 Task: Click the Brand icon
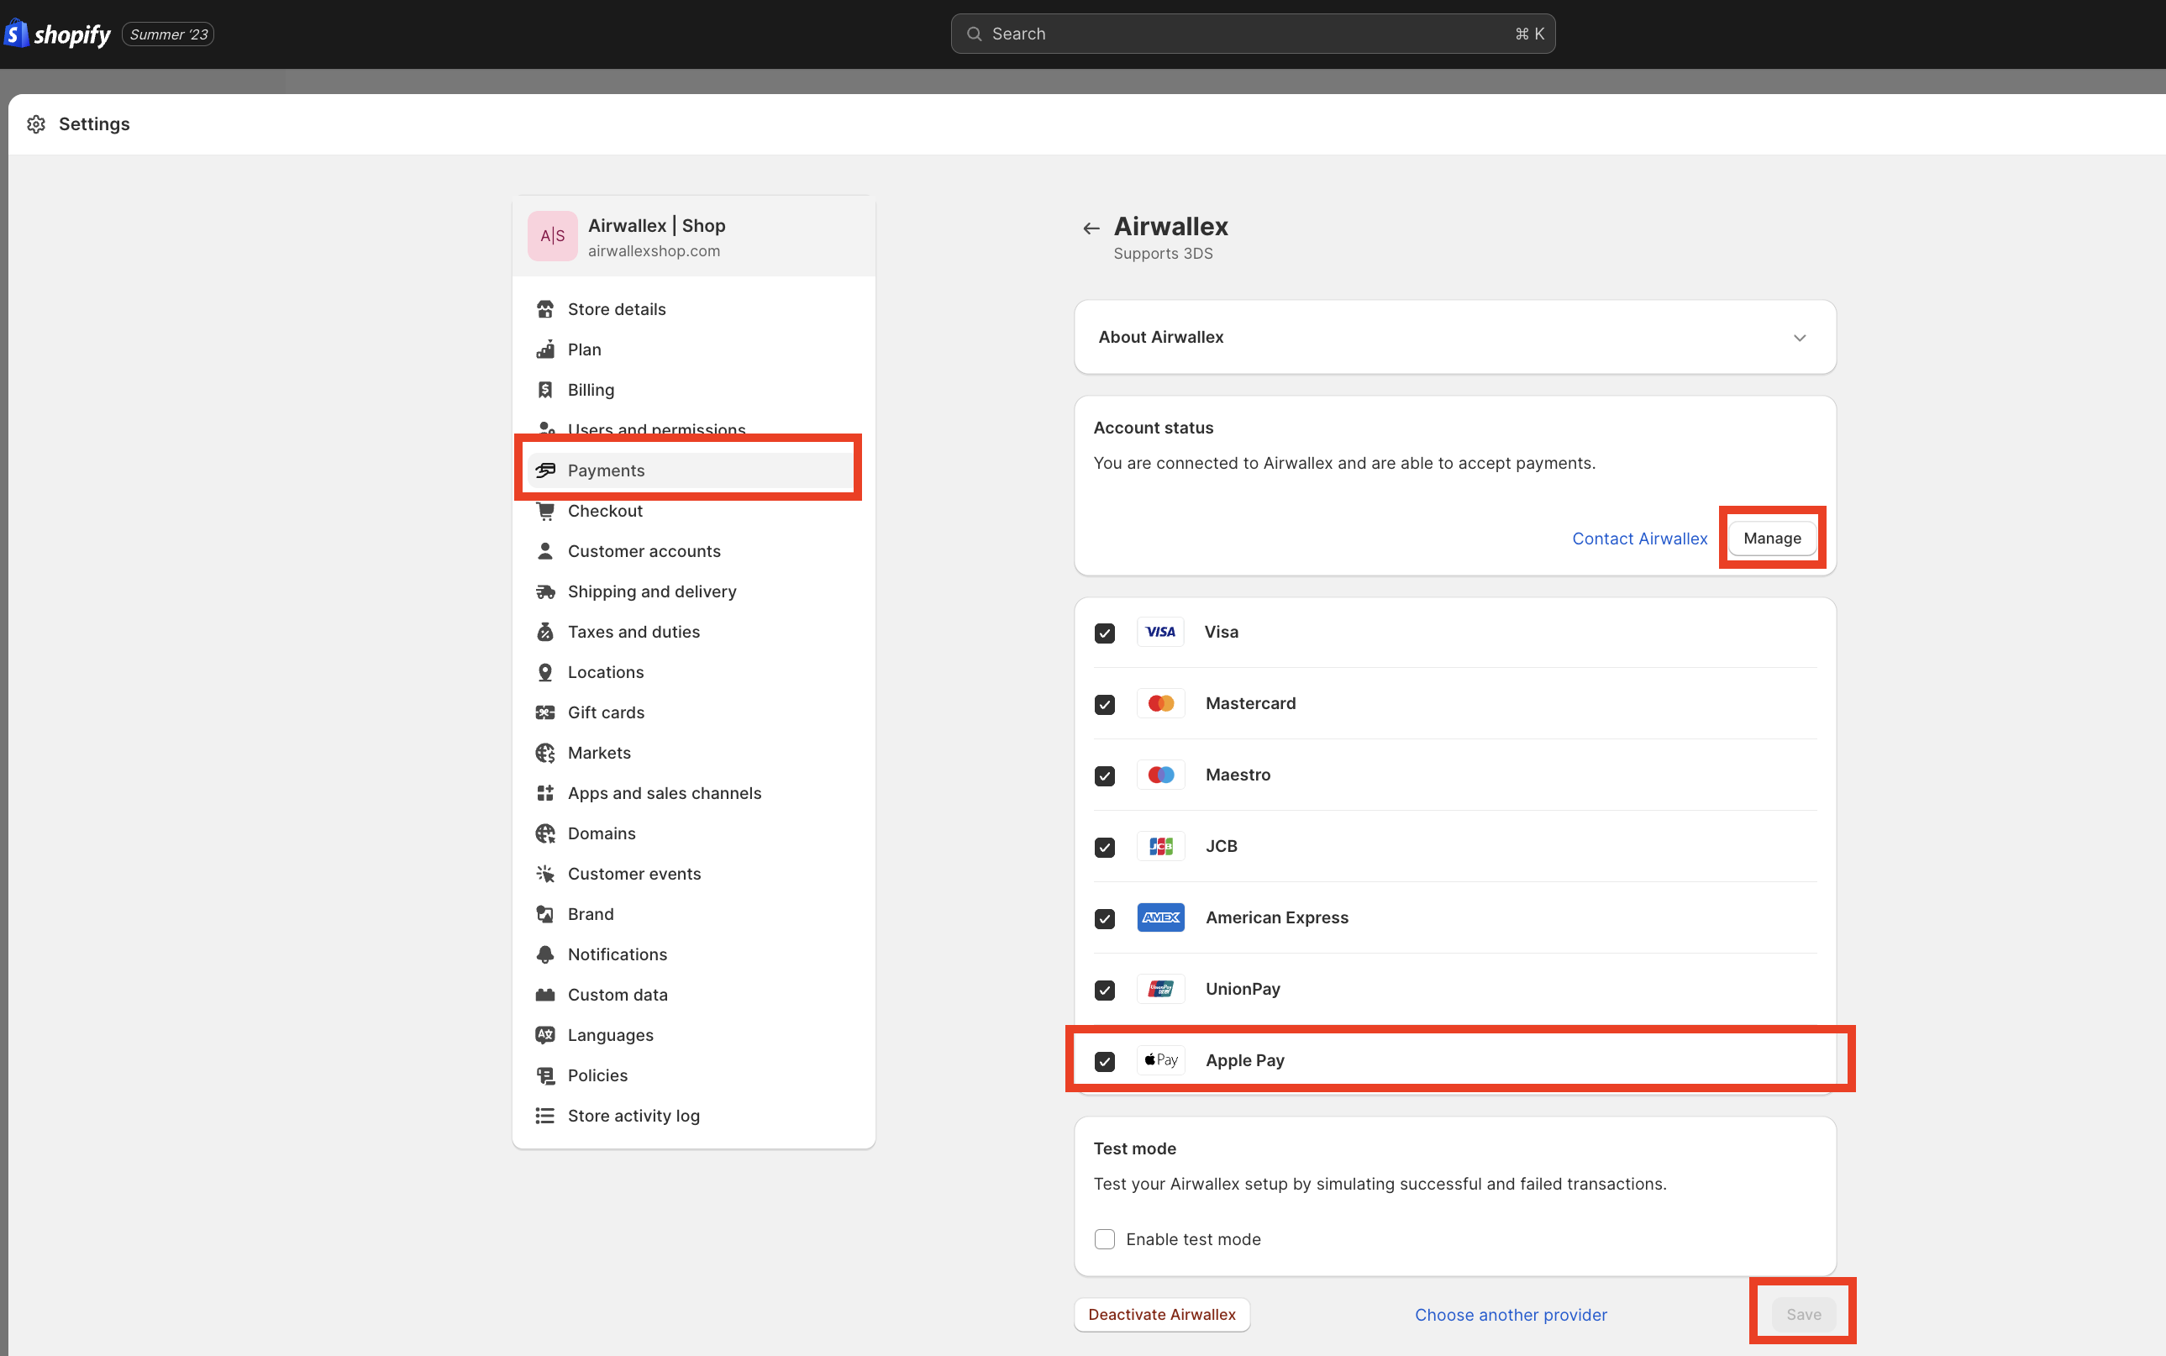click(x=545, y=915)
